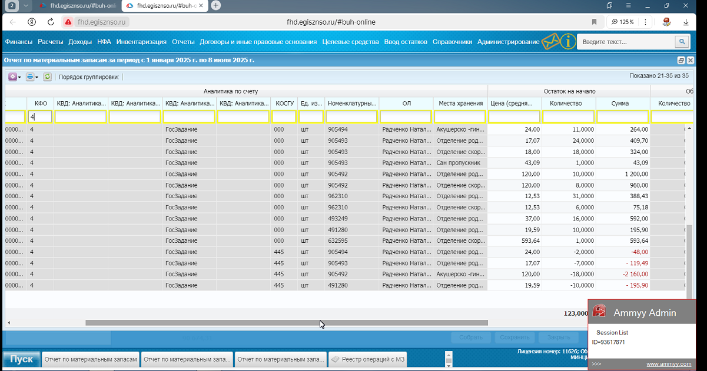Open the Ввод остатков menu
This screenshot has width=707, height=371.
click(406, 42)
